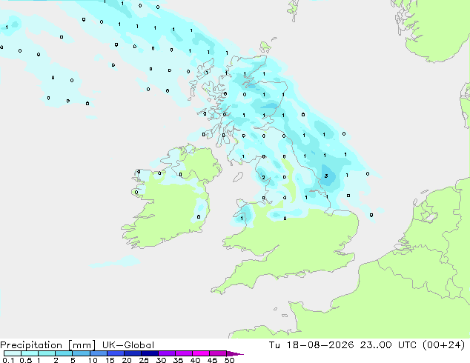
Task: Click the legend label "0.1"
Action: pyautogui.click(x=8, y=360)
